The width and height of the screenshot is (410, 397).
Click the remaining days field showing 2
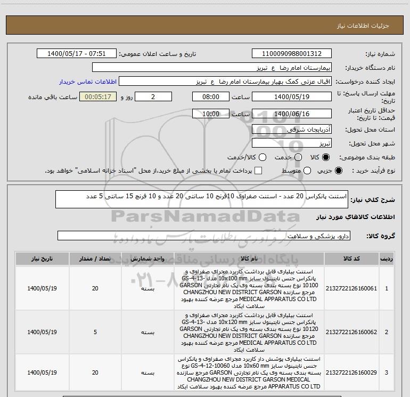(x=153, y=97)
